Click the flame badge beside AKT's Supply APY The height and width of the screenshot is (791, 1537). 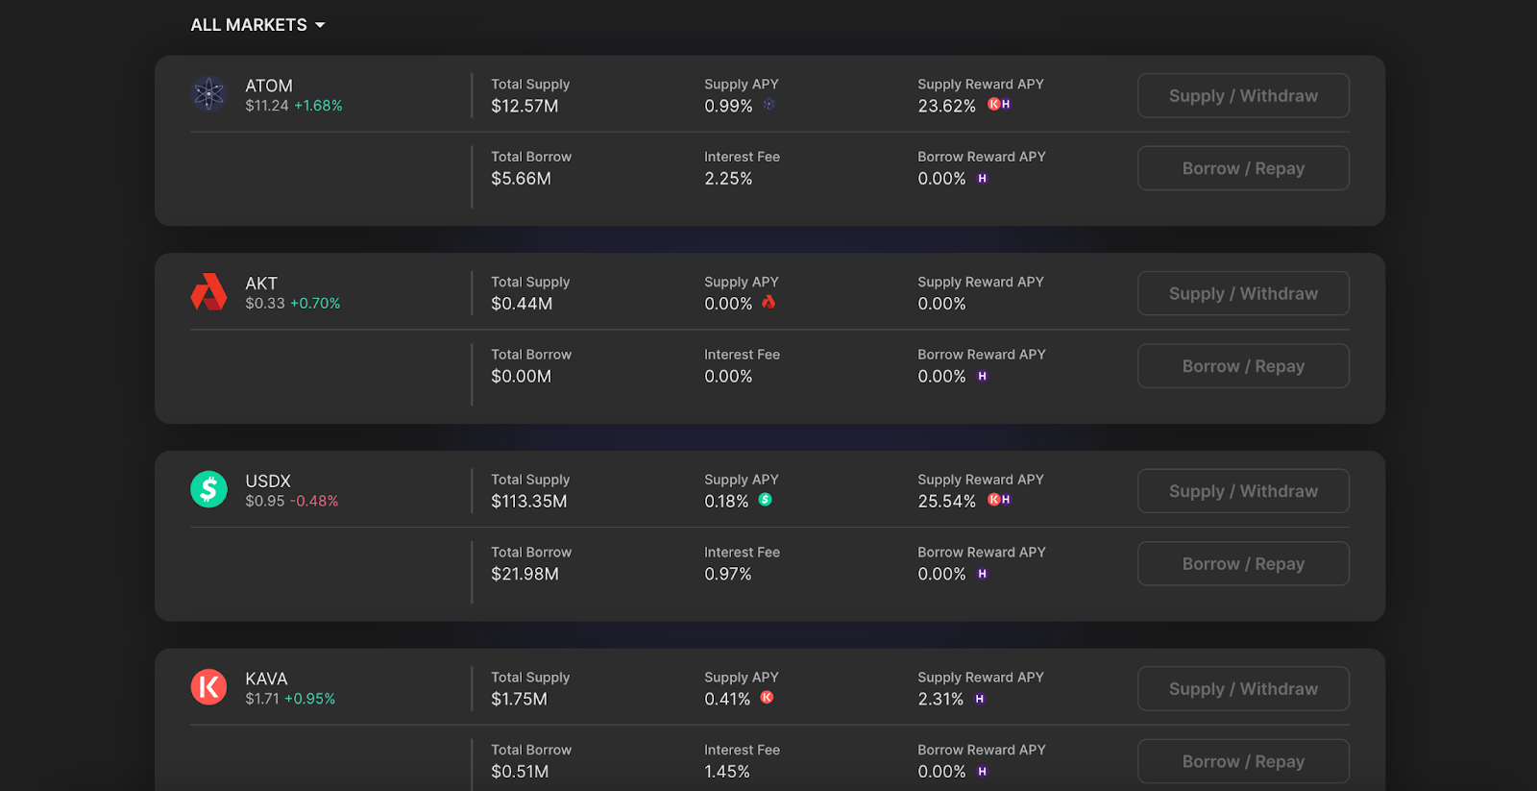pyautogui.click(x=768, y=303)
